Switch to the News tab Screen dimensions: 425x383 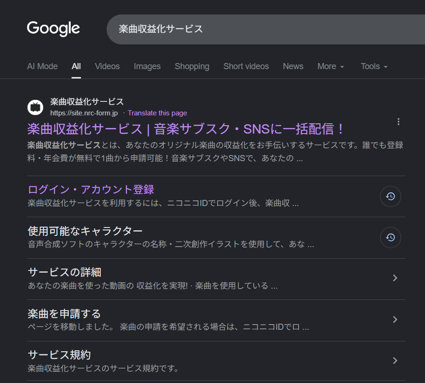click(x=293, y=66)
